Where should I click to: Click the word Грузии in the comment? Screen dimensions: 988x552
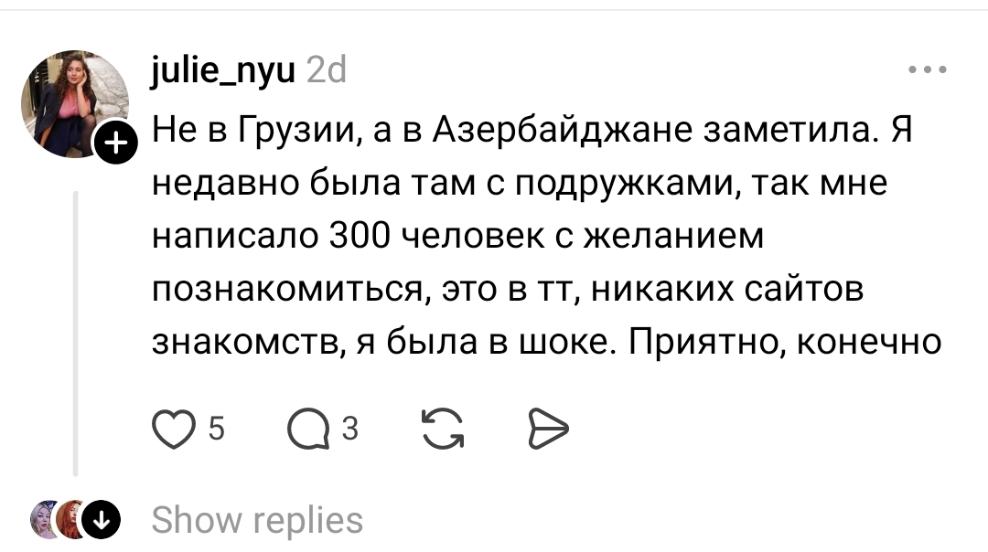(x=296, y=133)
